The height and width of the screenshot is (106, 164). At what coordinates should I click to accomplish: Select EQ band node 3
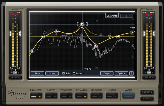[57, 31]
